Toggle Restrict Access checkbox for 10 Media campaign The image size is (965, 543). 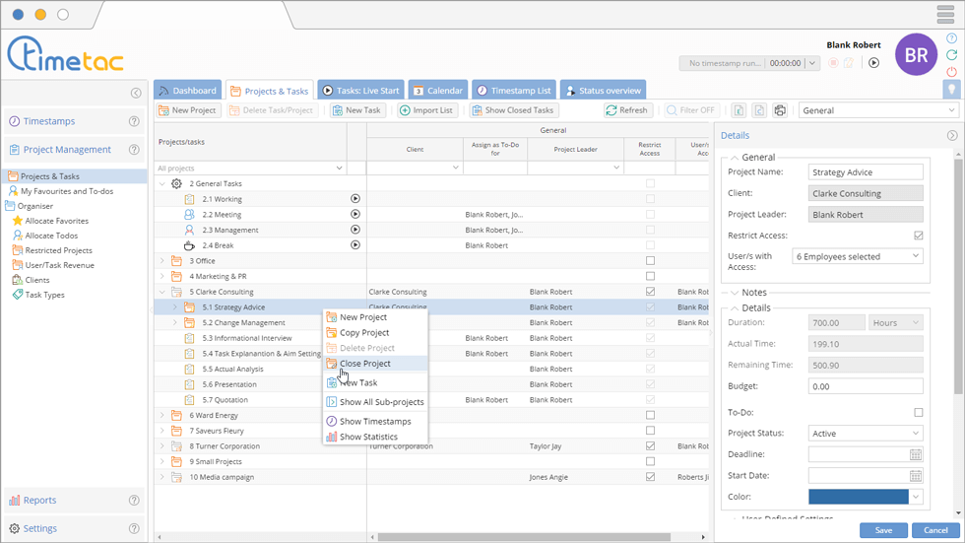pyautogui.click(x=650, y=477)
